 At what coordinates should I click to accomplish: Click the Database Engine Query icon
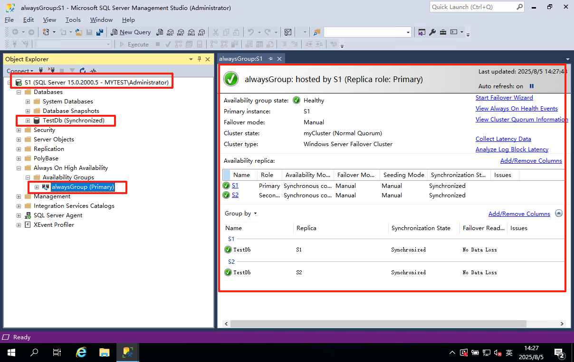(160, 32)
